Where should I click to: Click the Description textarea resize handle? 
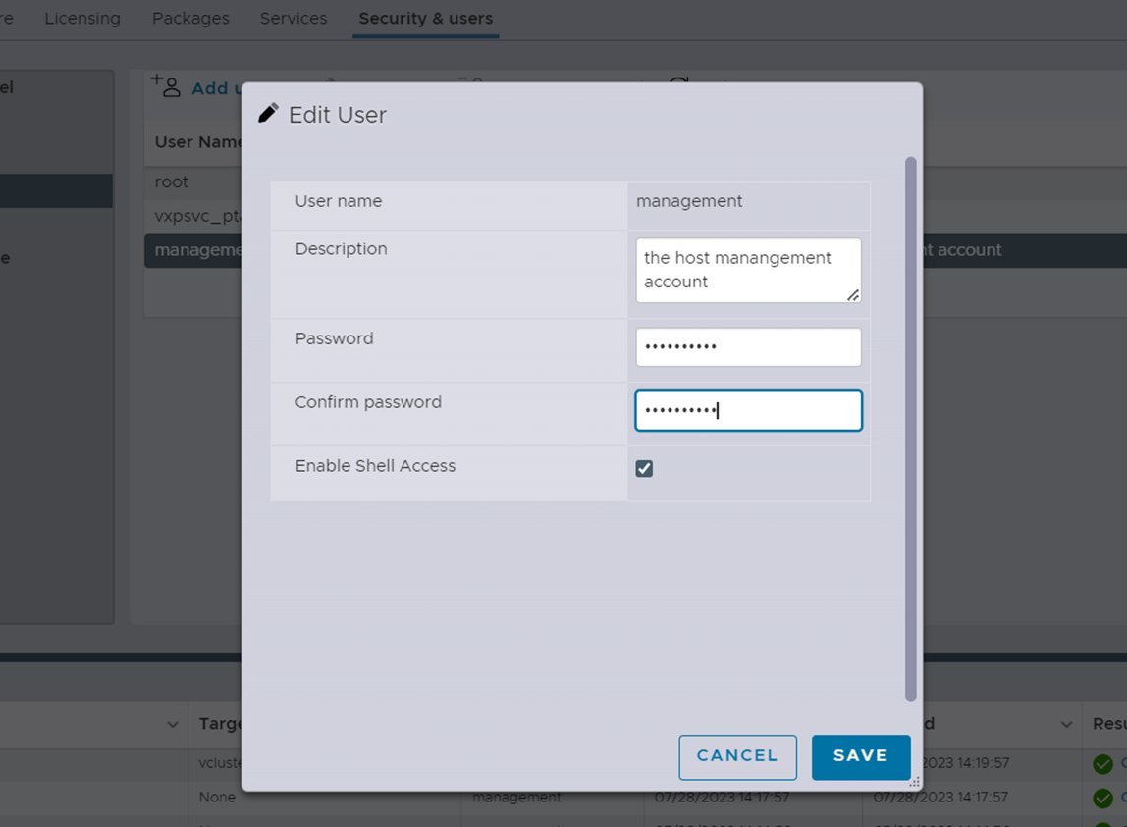853,294
